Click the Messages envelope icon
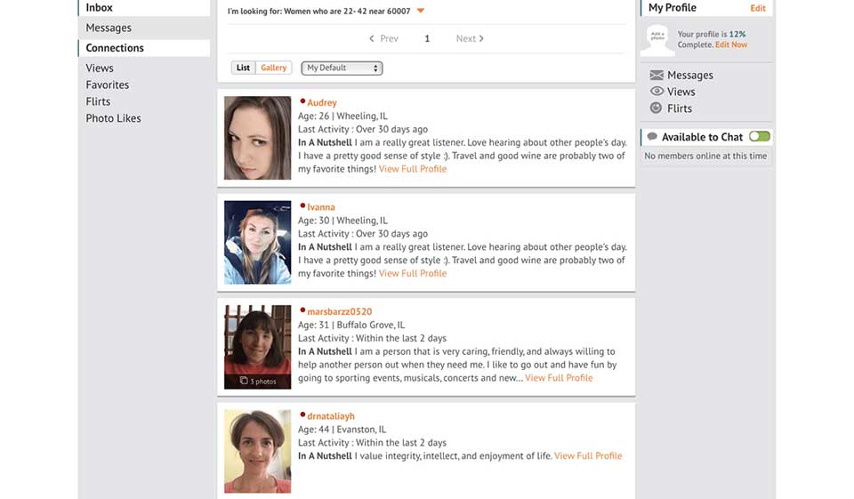This screenshot has height=499, width=854. (x=657, y=76)
